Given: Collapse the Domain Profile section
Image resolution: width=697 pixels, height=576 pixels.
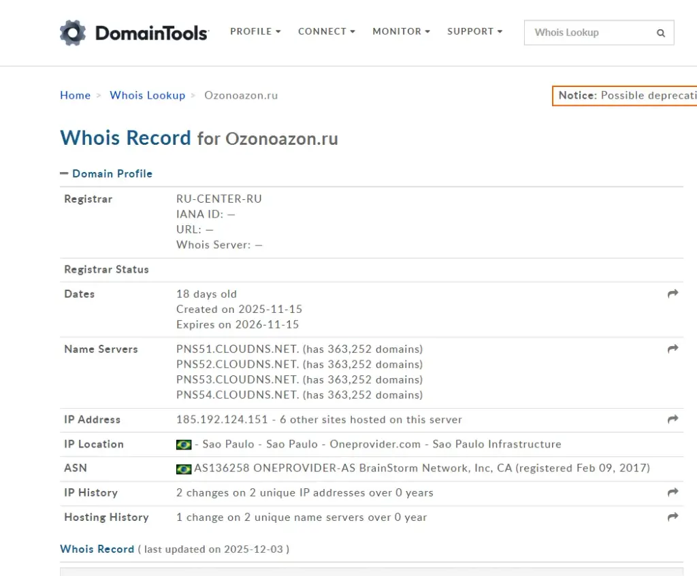Looking at the screenshot, I should tap(106, 173).
